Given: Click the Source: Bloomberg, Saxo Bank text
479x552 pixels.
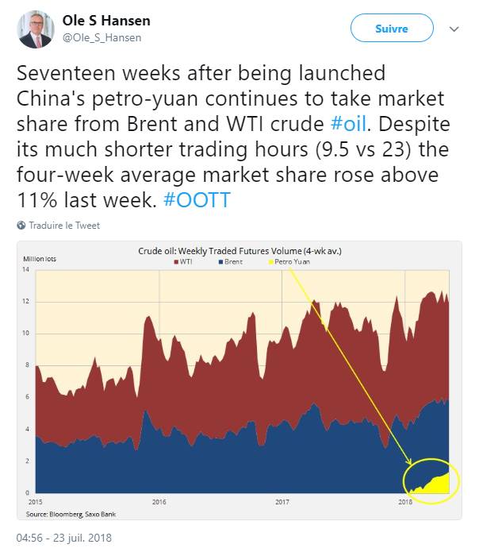Looking at the screenshot, I should click(x=71, y=515).
